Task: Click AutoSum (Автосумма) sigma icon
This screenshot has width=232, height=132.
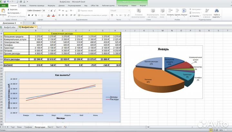Action: pos(190,9)
